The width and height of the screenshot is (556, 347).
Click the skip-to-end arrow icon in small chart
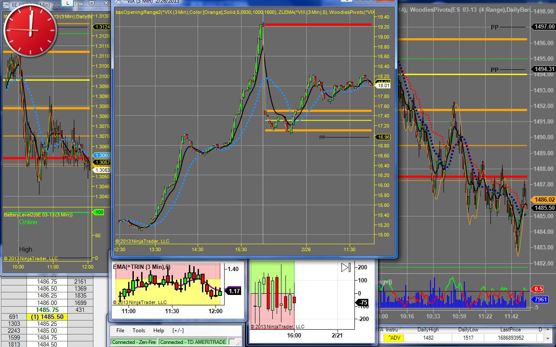(346, 268)
